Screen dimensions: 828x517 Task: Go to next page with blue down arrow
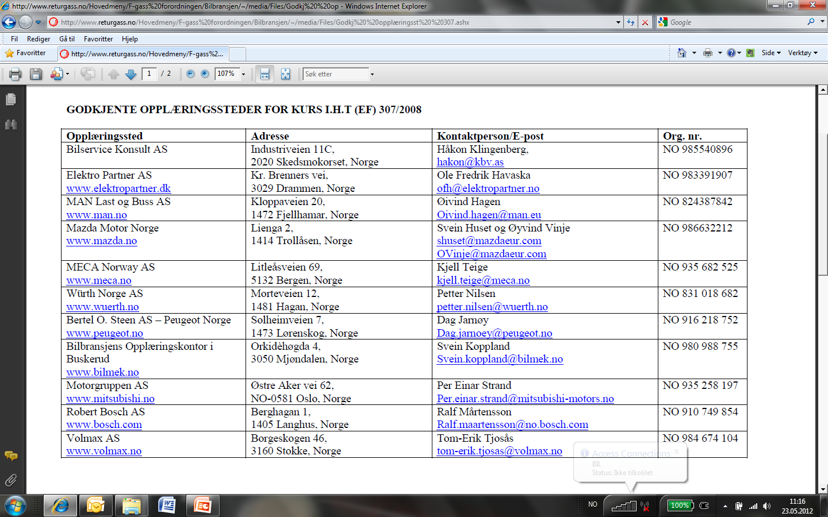click(x=131, y=74)
